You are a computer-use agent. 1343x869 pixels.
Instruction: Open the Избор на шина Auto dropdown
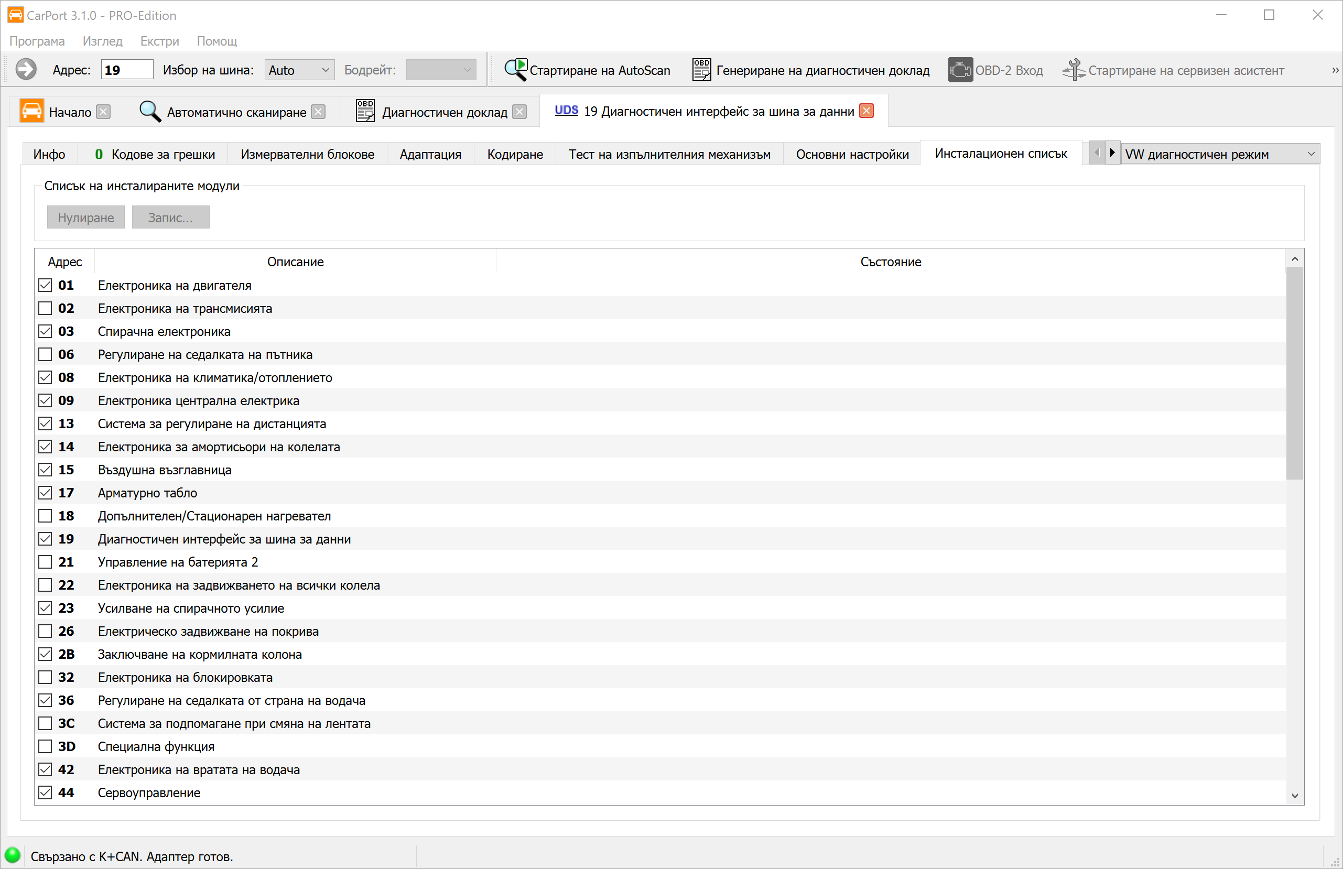(299, 70)
